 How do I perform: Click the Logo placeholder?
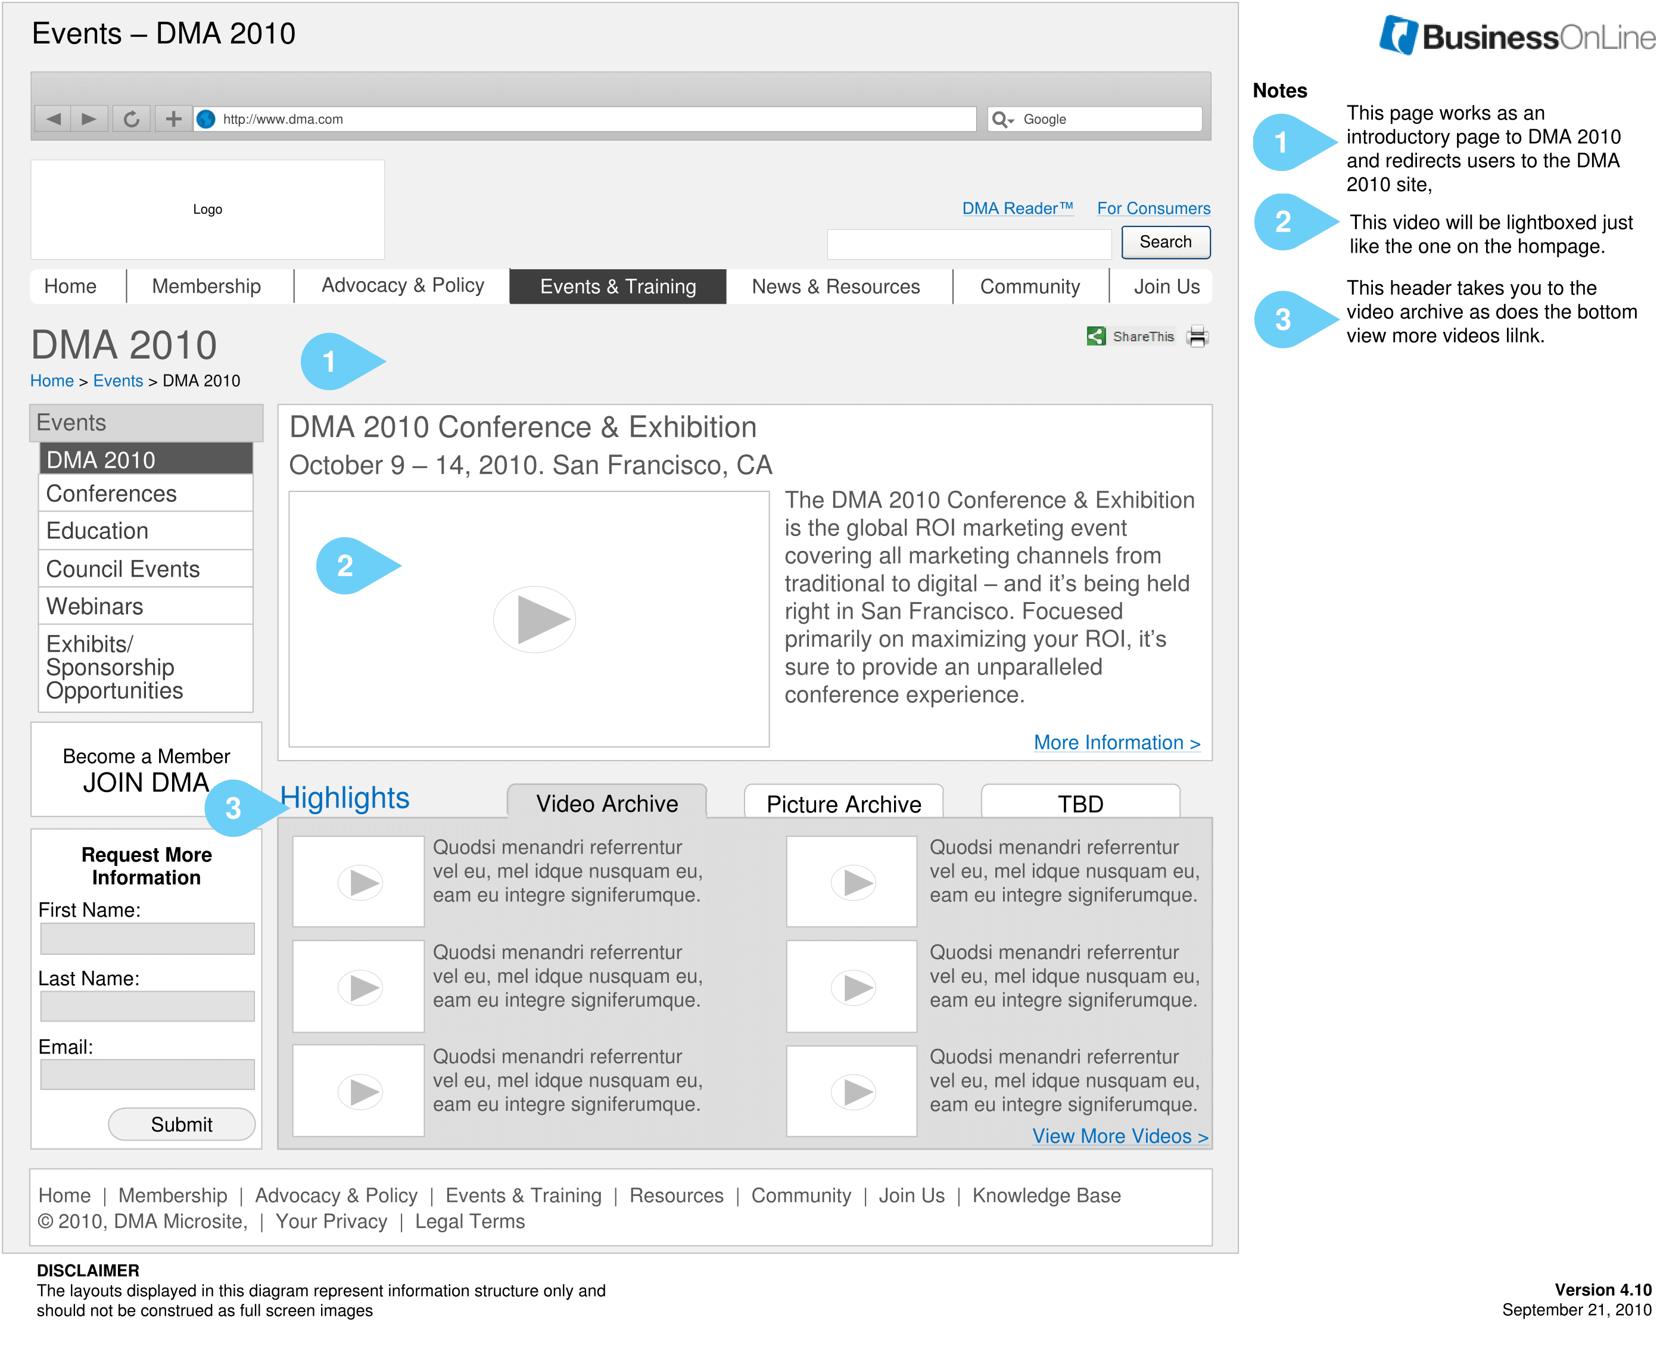[208, 209]
